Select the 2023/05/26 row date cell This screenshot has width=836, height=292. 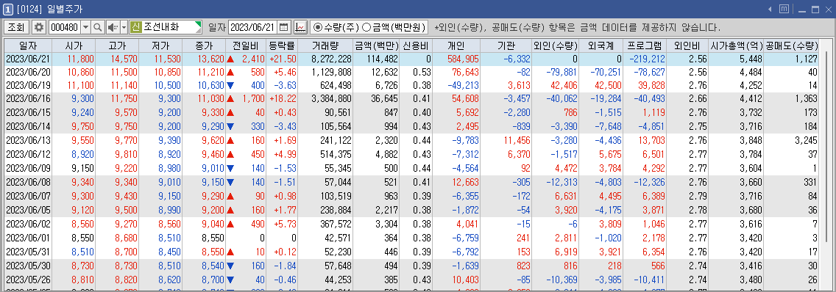point(27,280)
